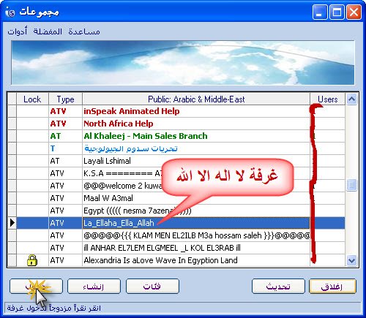The image size is (366, 318).
Task: Click the vertical scrollbar thumb
Action: click(x=351, y=185)
